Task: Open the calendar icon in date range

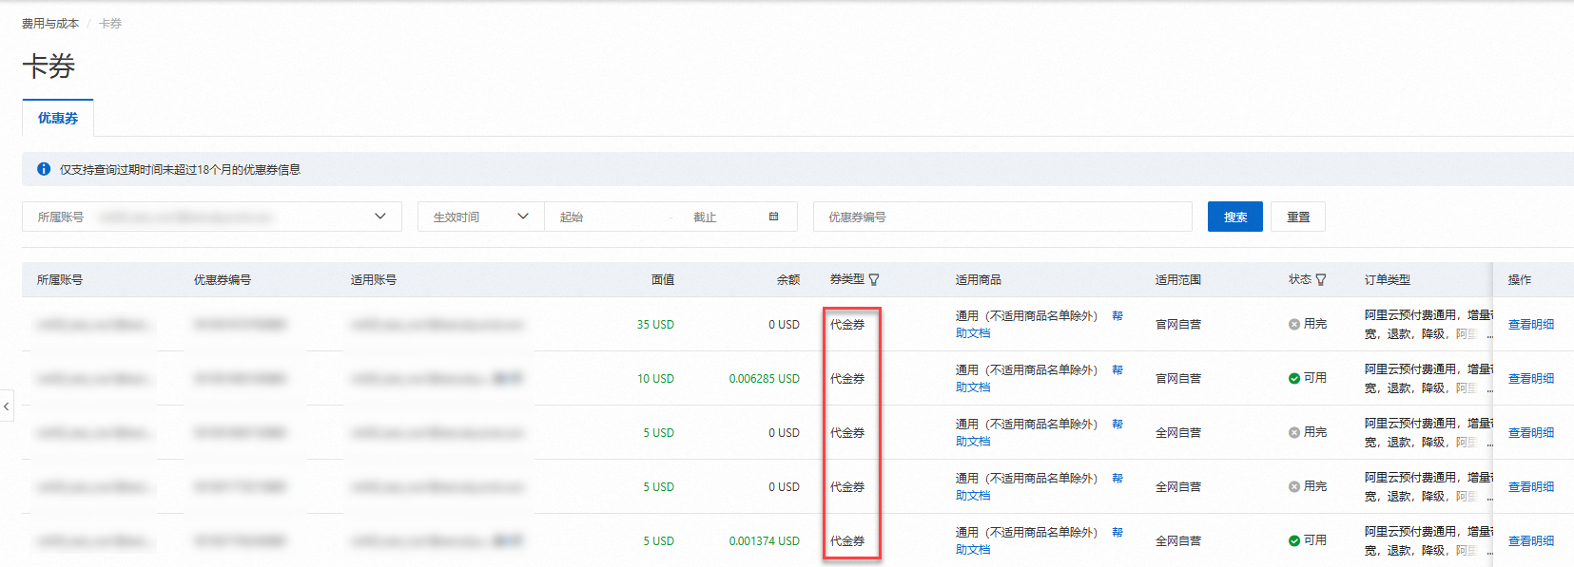Action: click(773, 217)
